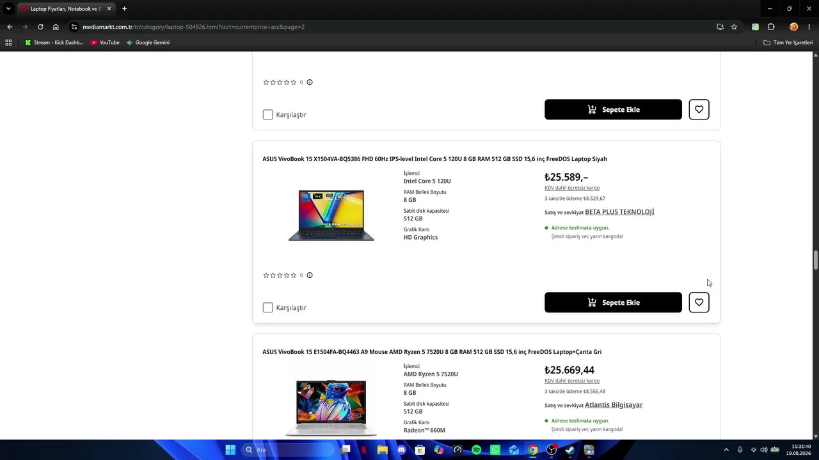Viewport: 819px width, 460px height.
Task: Tick Karşılaştır checkbox for ASUS X1504VA
Action: pyautogui.click(x=267, y=307)
